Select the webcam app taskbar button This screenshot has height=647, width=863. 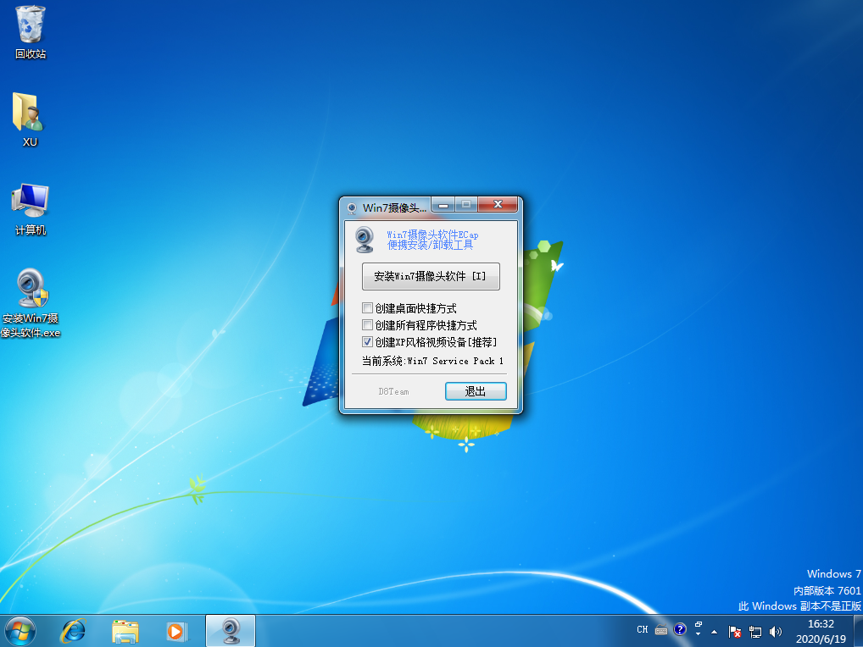click(x=231, y=631)
